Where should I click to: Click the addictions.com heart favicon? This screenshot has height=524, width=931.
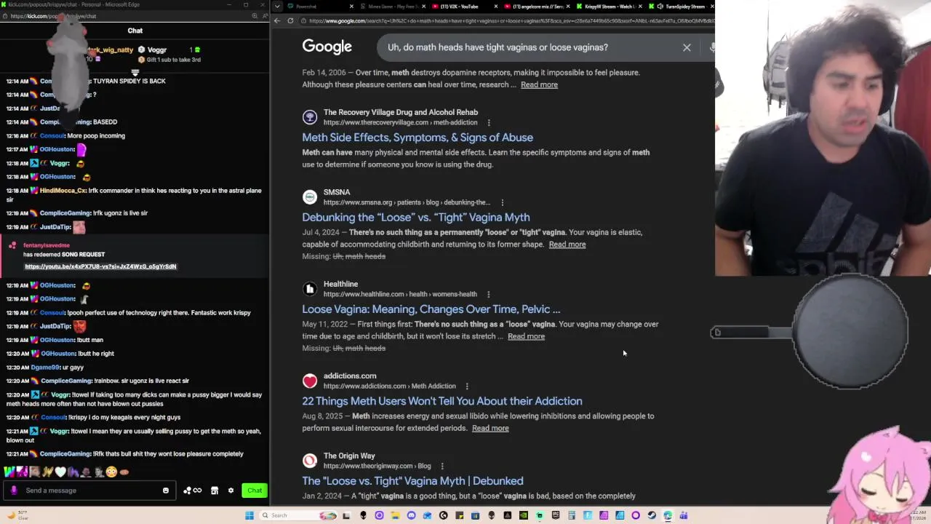[310, 381]
